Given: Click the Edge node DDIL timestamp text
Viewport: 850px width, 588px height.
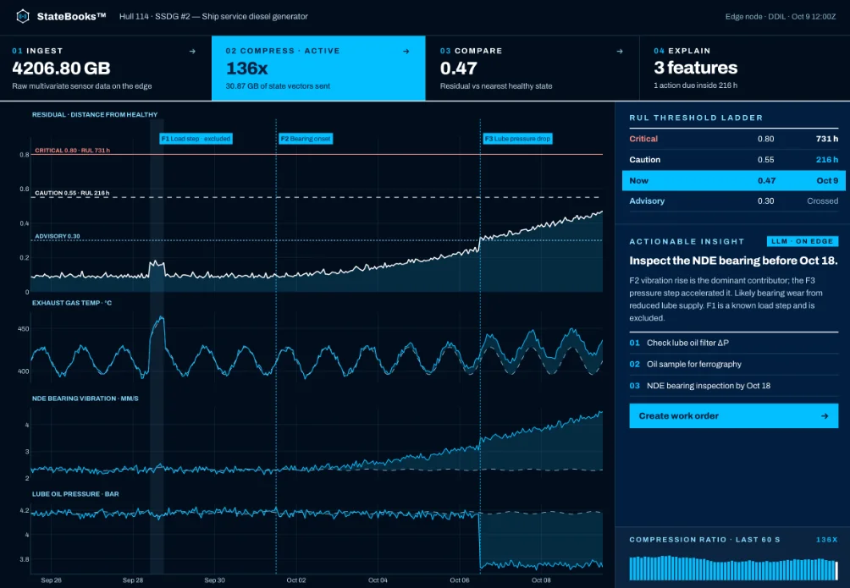Looking at the screenshot, I should (781, 17).
